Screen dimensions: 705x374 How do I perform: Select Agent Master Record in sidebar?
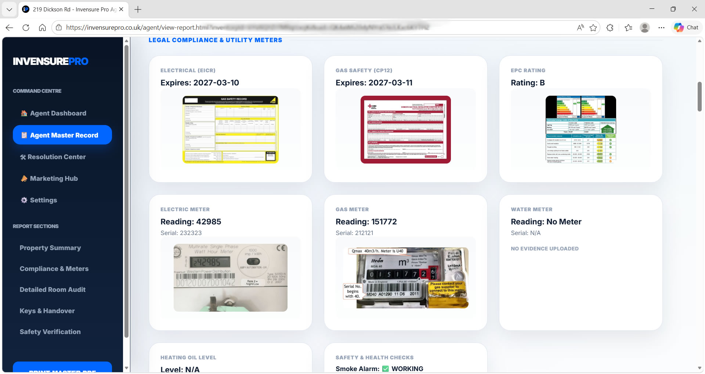tap(62, 135)
